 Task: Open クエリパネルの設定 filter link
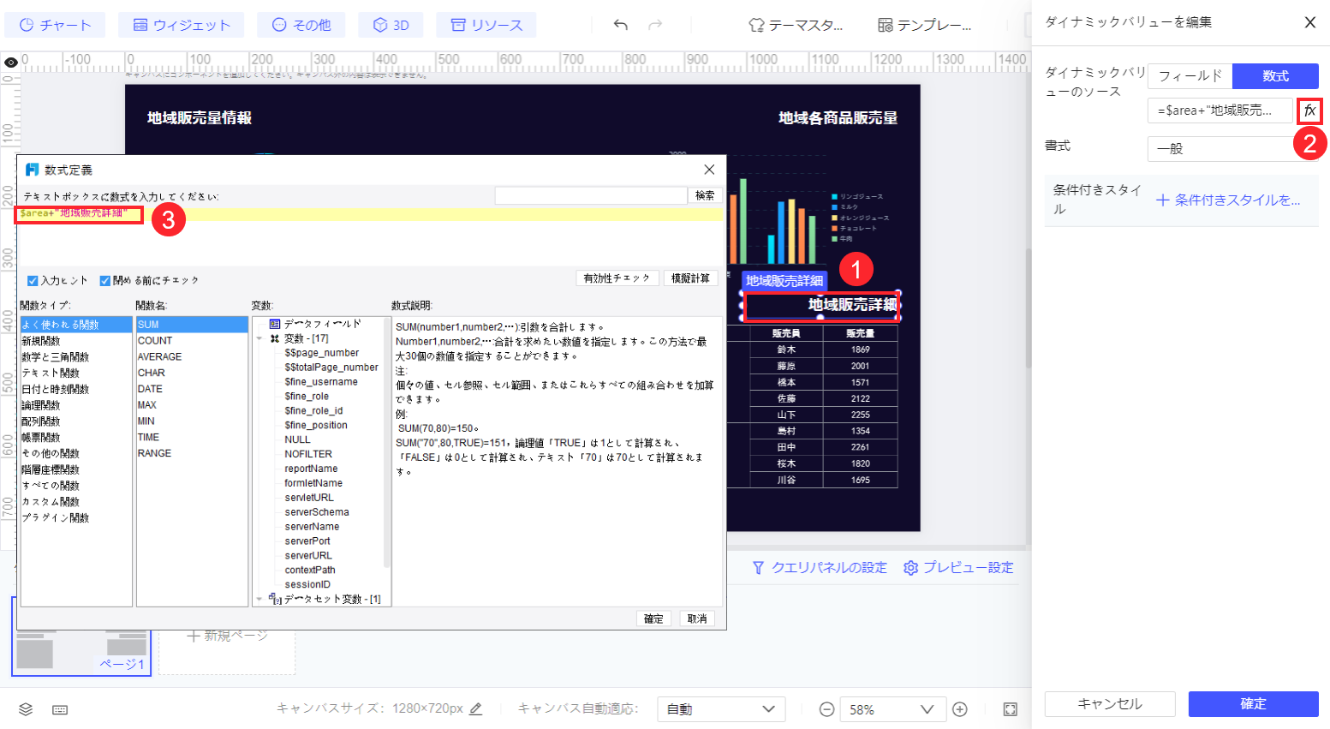[x=820, y=567]
